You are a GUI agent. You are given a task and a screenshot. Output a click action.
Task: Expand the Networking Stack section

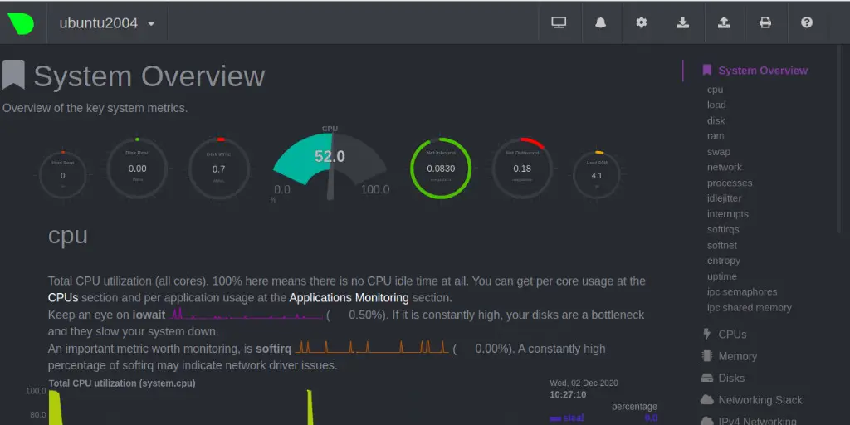point(760,400)
